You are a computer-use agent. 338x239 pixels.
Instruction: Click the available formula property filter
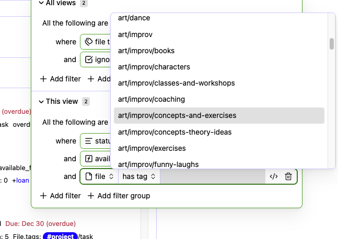[96, 159]
